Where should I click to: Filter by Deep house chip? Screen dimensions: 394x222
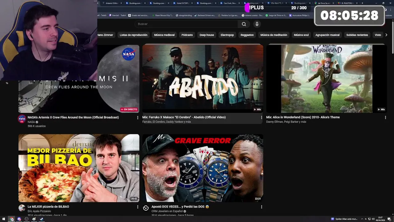click(207, 35)
